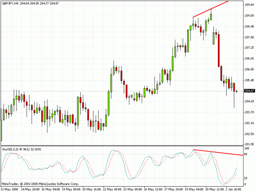The width and height of the screenshot is (256, 192).
Task: Click the 2 Jun 16:00 date label
Action: click(233, 190)
